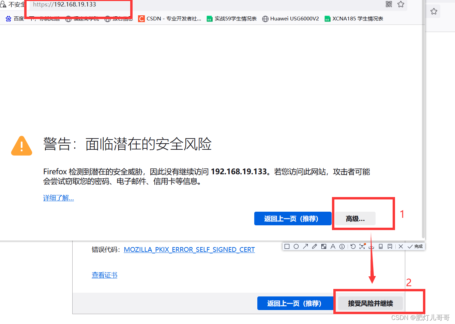Choose the arrow drawing tool

305,246
